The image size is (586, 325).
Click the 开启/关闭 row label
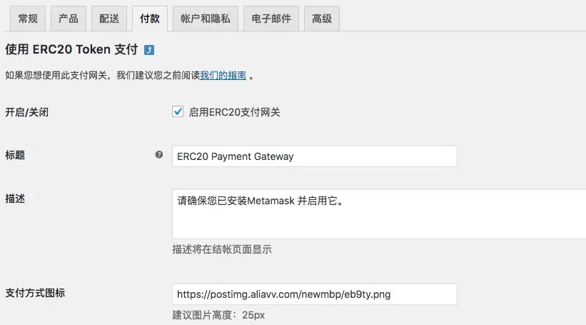tap(27, 112)
